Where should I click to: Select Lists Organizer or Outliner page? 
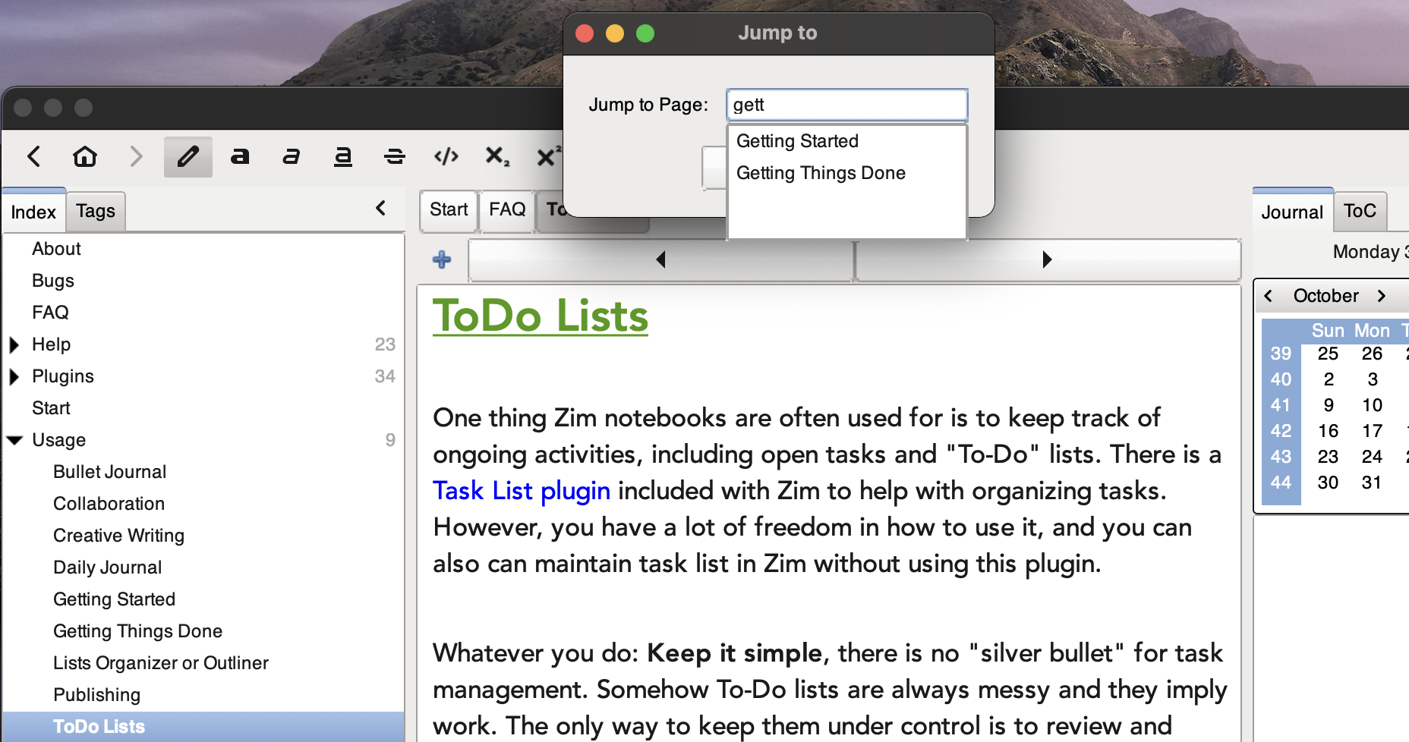coord(161,663)
